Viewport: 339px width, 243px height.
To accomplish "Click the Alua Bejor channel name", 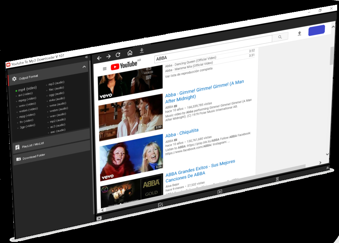I will pos(172,185).
